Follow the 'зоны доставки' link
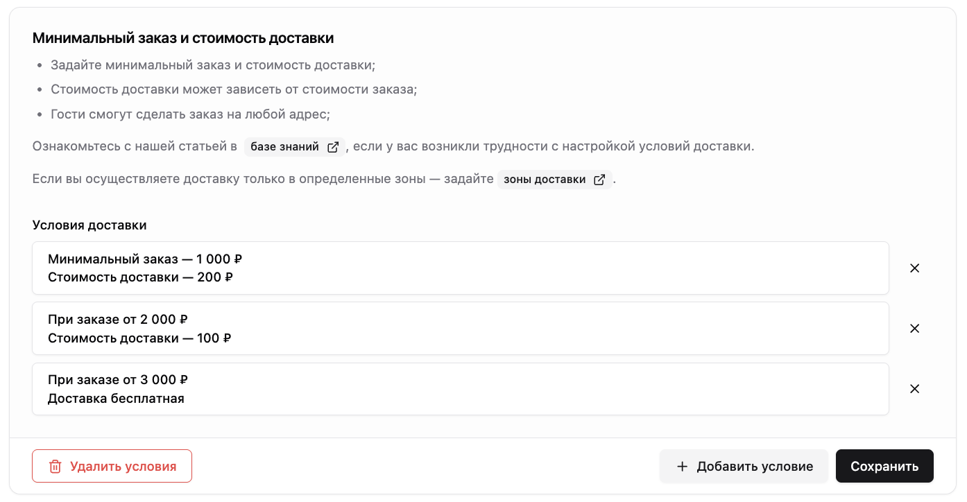967x502 pixels. [554, 180]
